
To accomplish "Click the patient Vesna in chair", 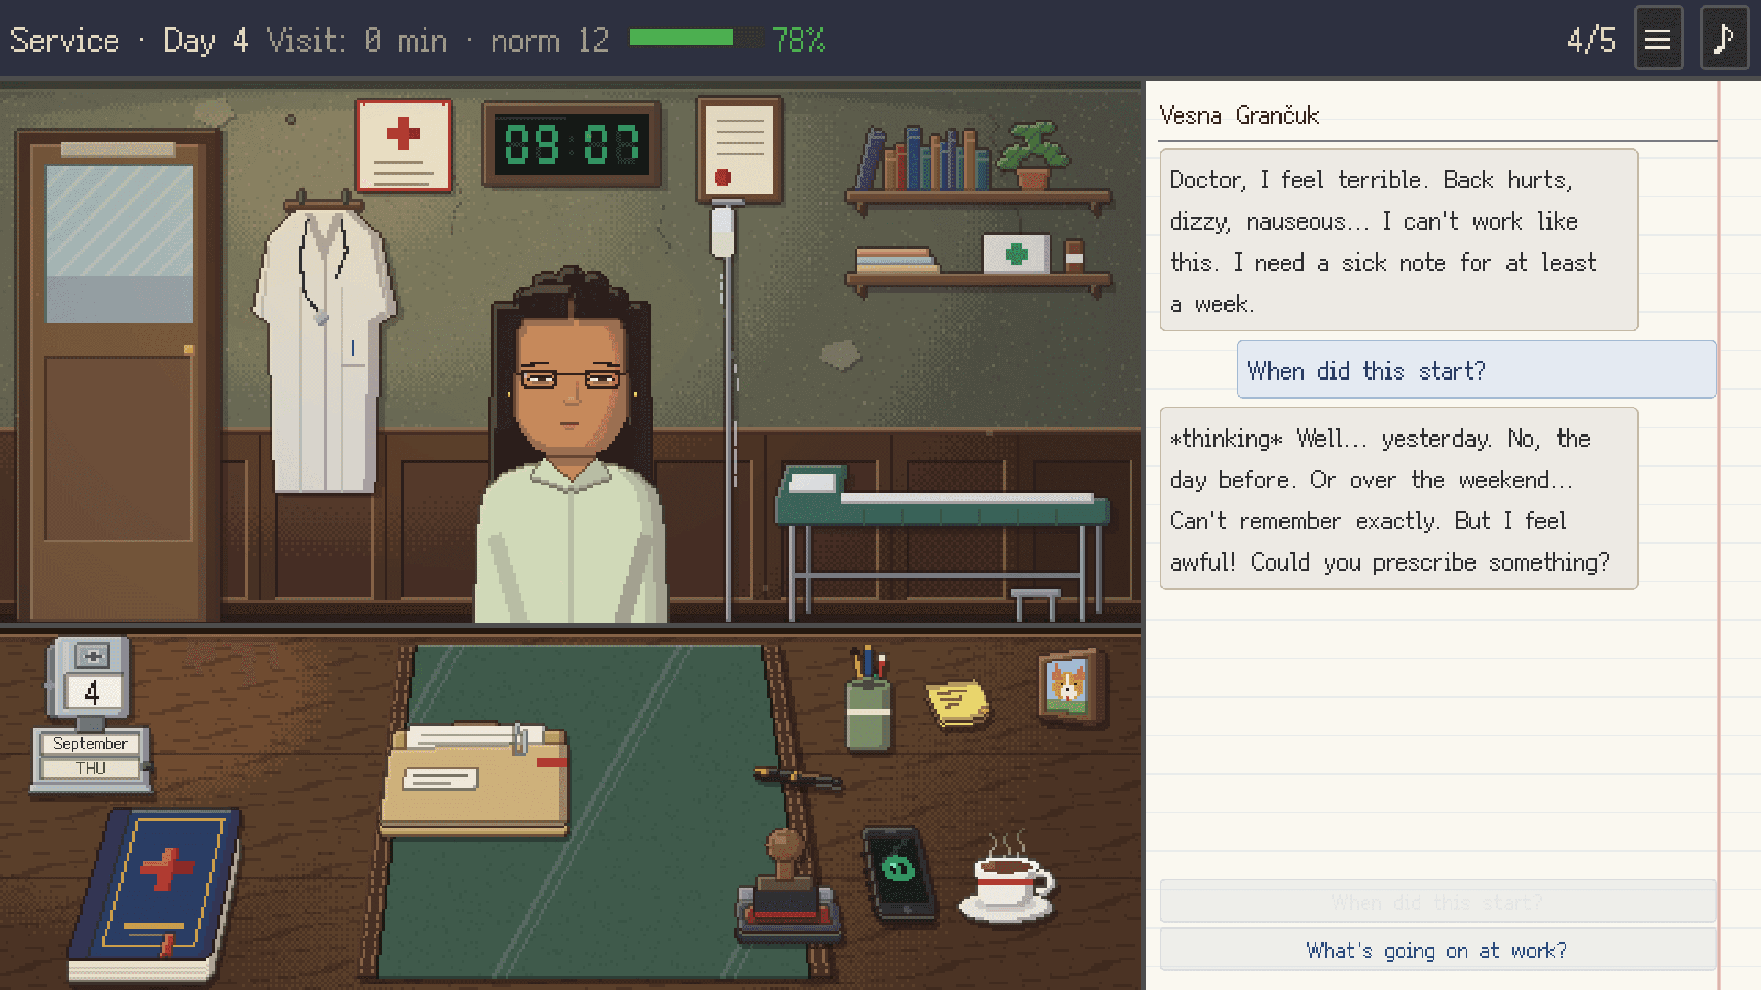I will pos(571,447).
